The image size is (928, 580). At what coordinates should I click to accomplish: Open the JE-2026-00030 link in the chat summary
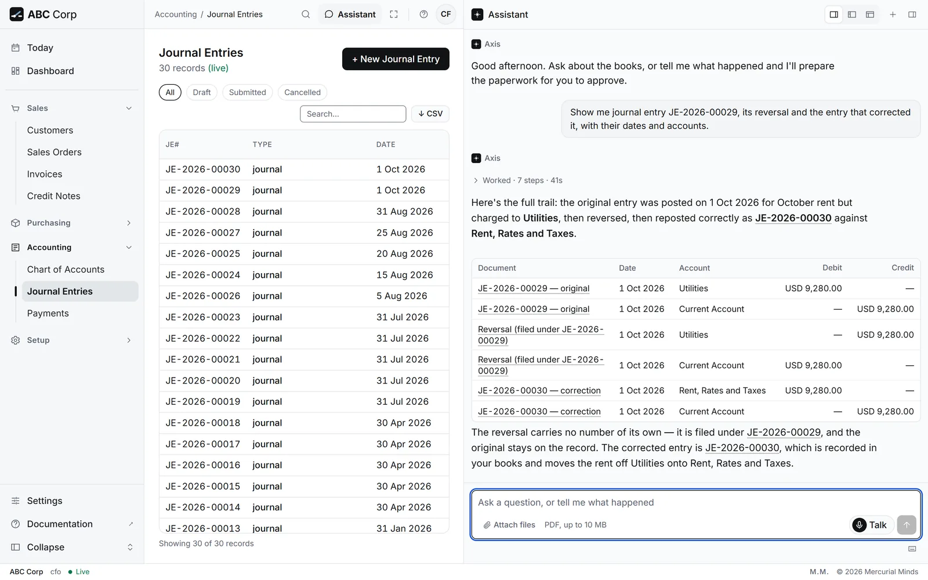[x=793, y=218]
